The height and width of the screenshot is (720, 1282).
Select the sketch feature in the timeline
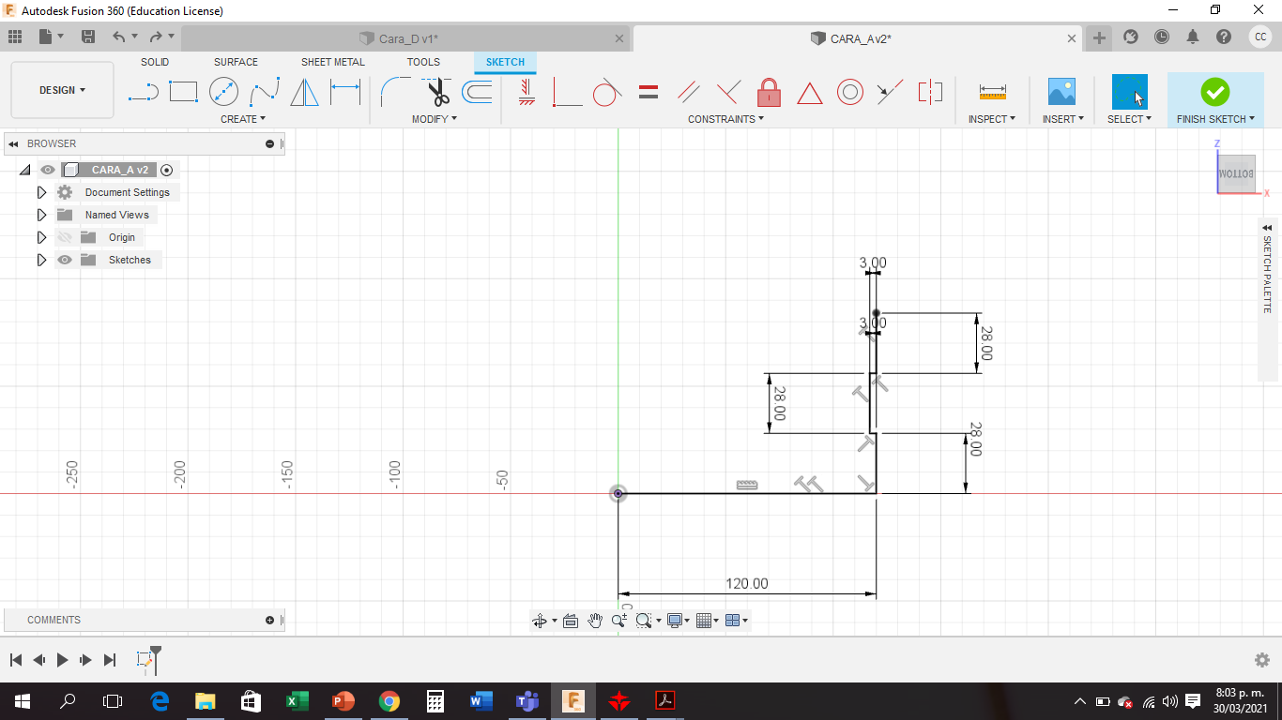point(145,660)
